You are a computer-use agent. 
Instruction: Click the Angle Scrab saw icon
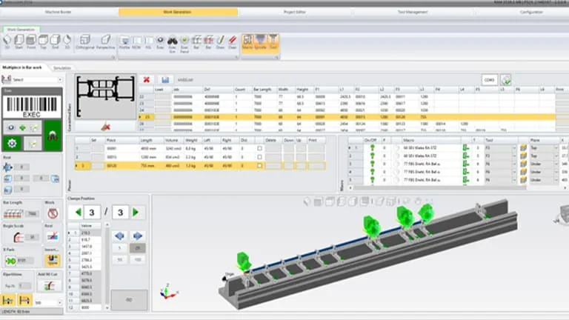(x=18, y=237)
